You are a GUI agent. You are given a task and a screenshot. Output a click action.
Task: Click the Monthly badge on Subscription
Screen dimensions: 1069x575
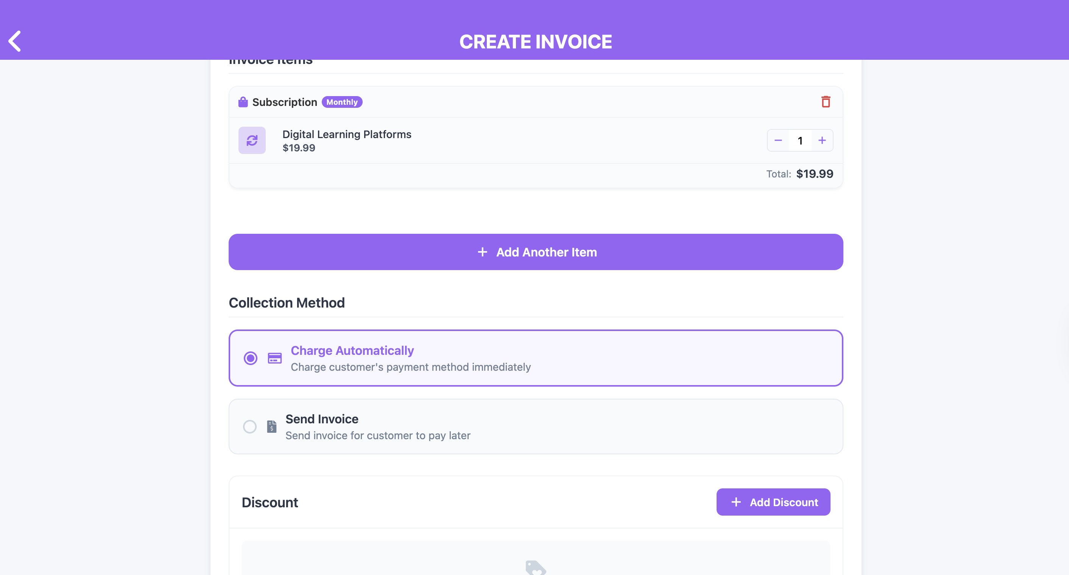(341, 102)
